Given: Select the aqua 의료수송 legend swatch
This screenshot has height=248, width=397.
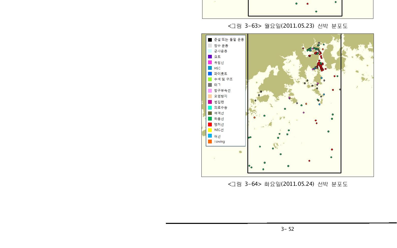Looking at the screenshot, I should tap(210, 108).
